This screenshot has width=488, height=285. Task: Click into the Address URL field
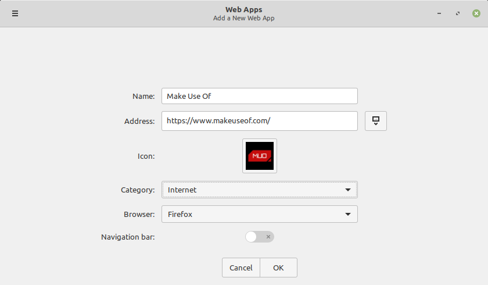click(260, 121)
